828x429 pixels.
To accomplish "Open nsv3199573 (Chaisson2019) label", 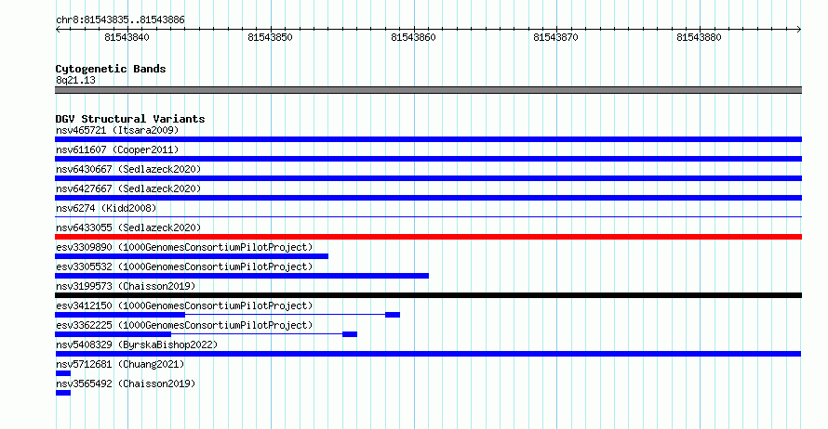I will tap(126, 286).
